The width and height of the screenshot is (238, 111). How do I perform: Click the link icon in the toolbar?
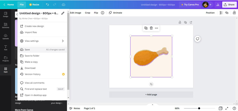pos(227,13)
